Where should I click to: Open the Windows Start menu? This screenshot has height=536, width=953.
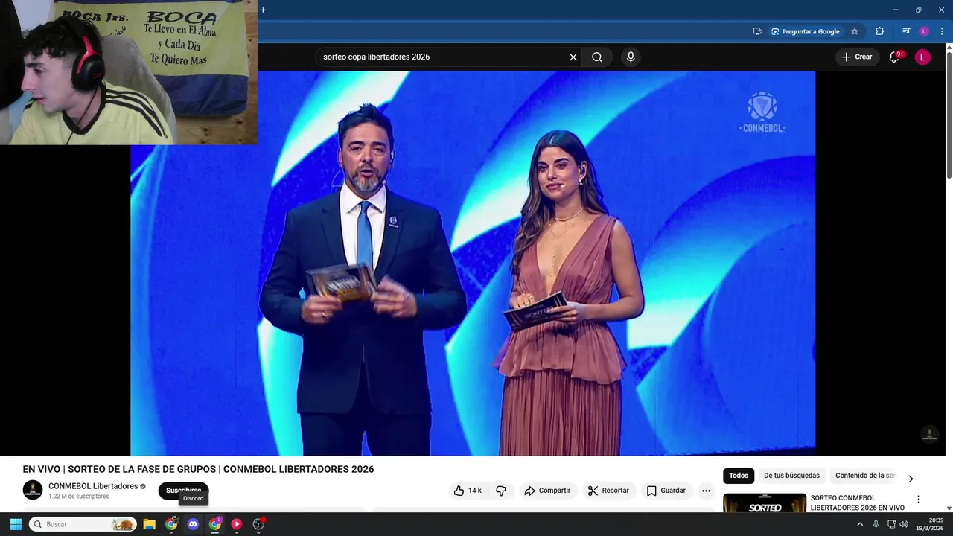pos(16,524)
